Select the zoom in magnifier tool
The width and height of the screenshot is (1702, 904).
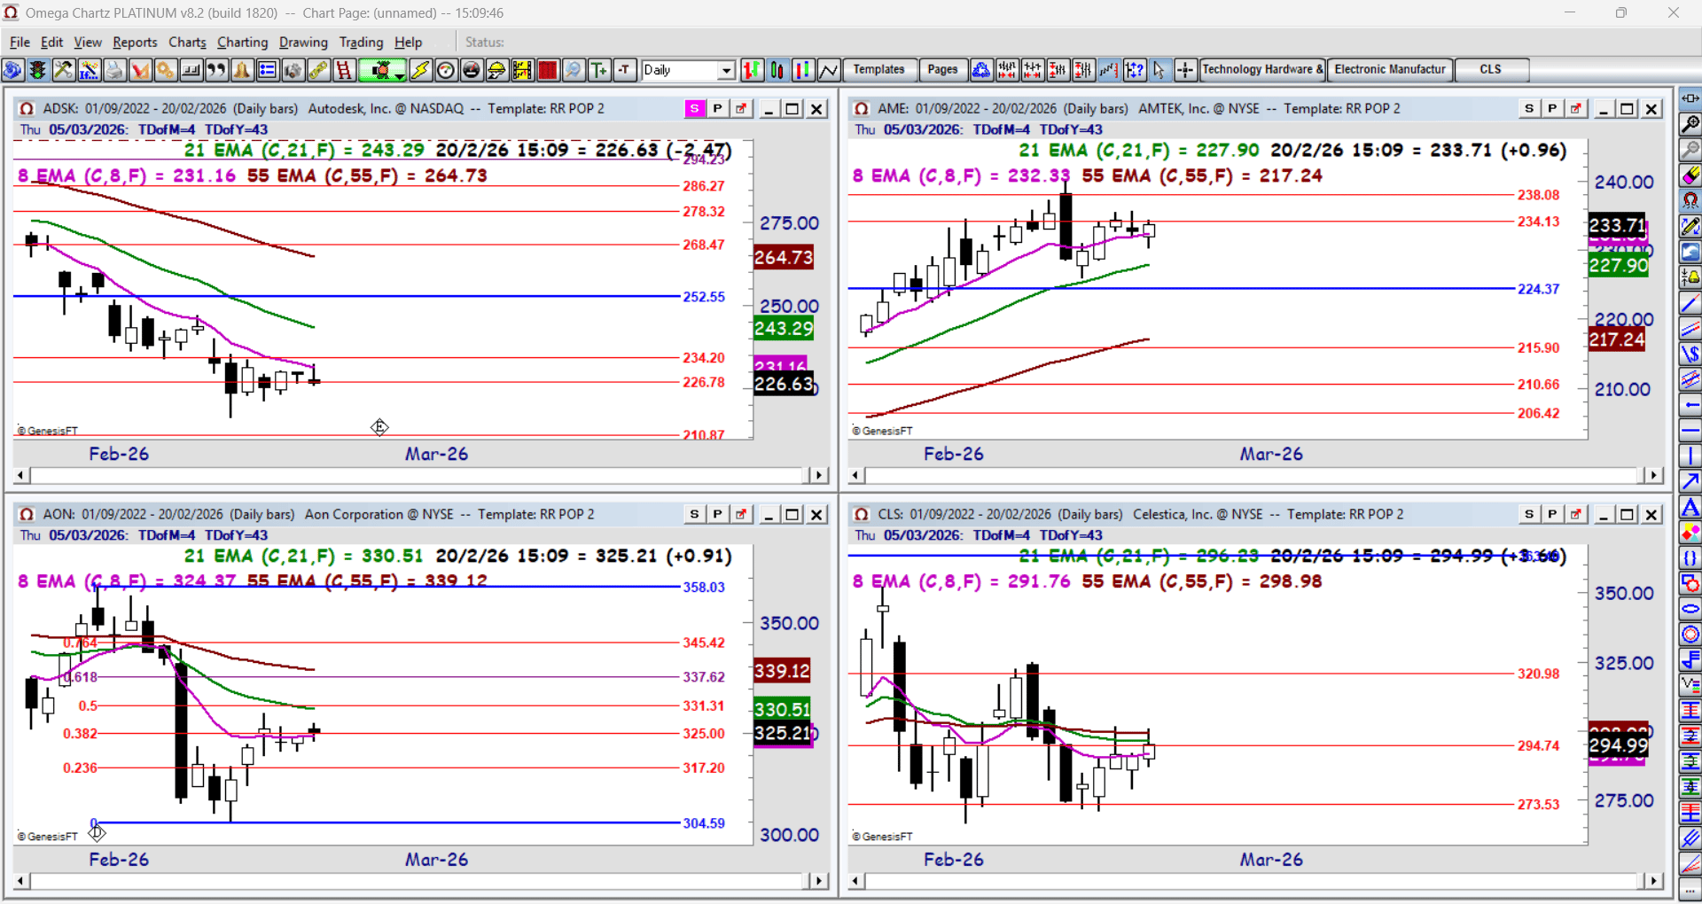coord(1690,124)
